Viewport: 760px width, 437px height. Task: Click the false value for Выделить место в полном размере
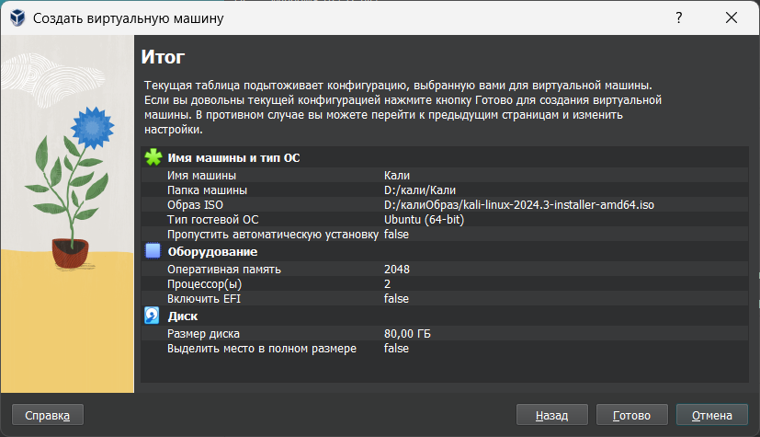click(x=396, y=349)
